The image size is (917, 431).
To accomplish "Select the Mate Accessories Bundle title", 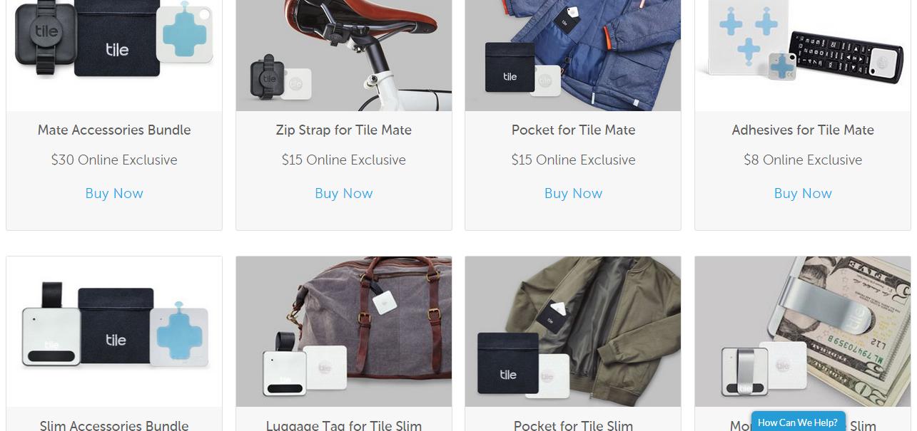I will coord(114,130).
